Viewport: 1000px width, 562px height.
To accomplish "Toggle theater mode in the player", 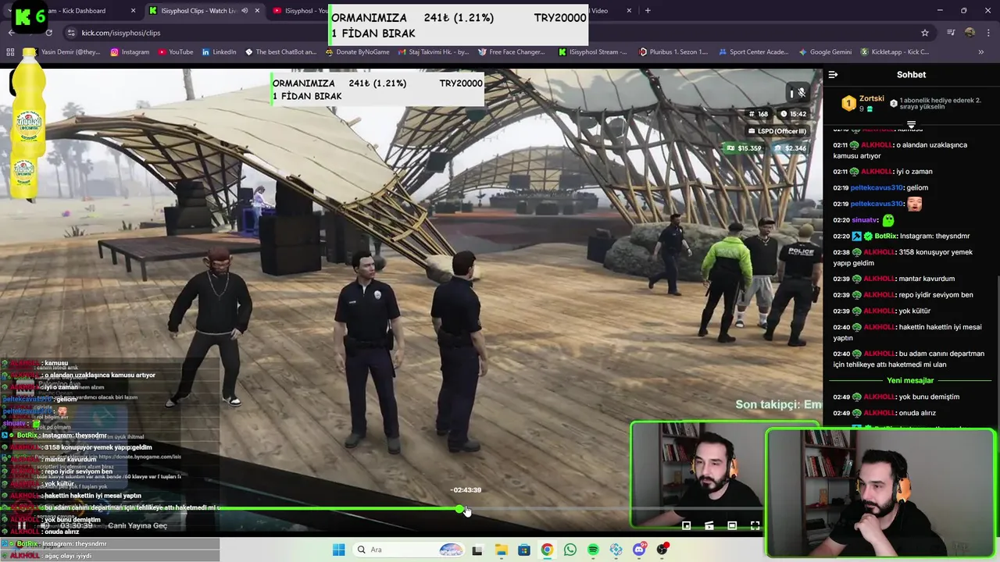I will [x=732, y=526].
